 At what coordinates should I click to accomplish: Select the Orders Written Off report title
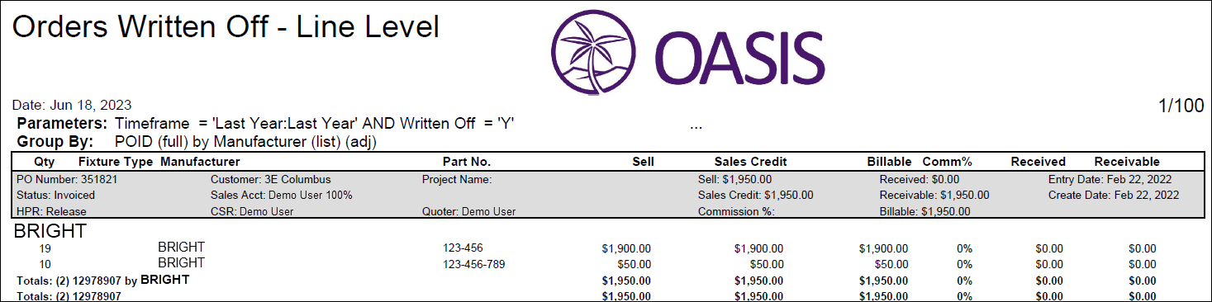(226, 26)
